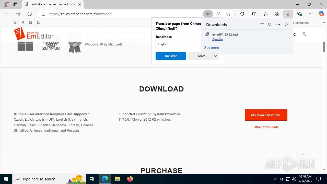Refresh the current page

30,14
